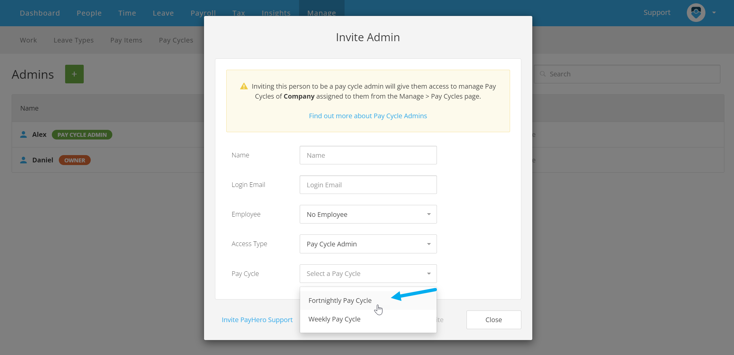The height and width of the screenshot is (355, 734).
Task: Click Invite PayHero Support link
Action: tap(257, 320)
